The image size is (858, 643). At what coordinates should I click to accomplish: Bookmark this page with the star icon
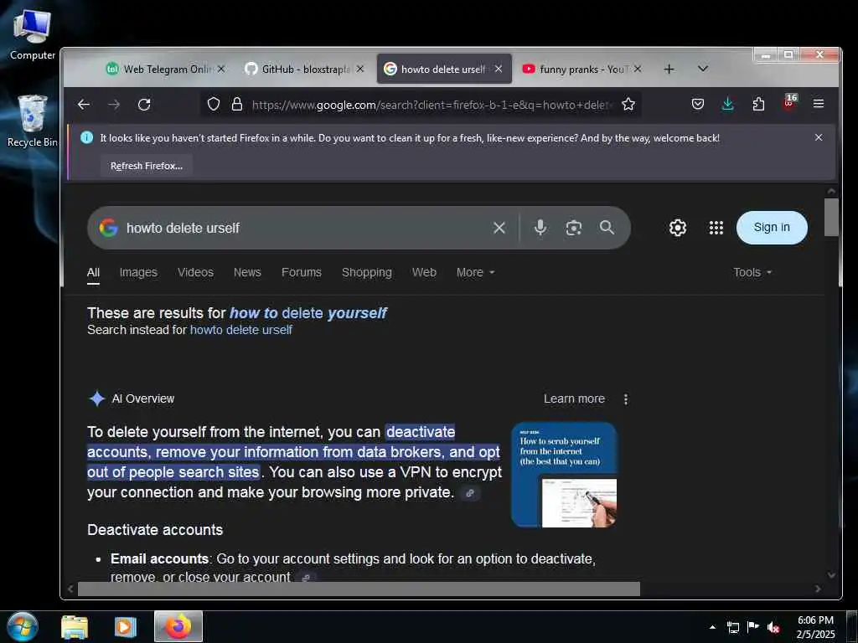pyautogui.click(x=628, y=104)
